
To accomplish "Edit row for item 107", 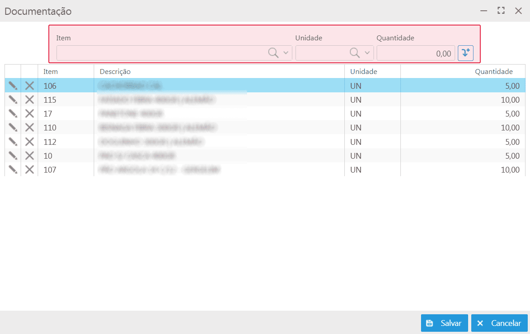I will point(13,170).
